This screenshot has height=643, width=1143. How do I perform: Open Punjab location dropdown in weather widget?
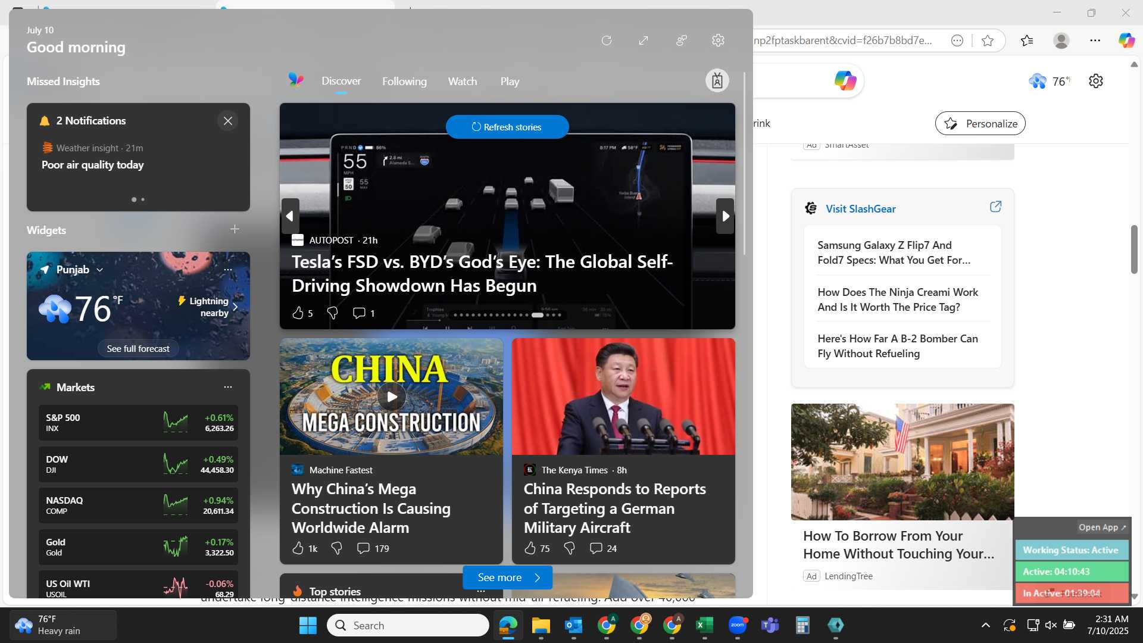[x=80, y=270]
